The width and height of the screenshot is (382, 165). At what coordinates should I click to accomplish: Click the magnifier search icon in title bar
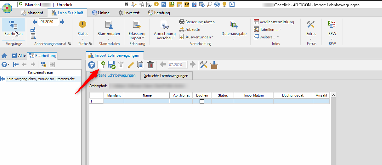(x=210, y=5)
